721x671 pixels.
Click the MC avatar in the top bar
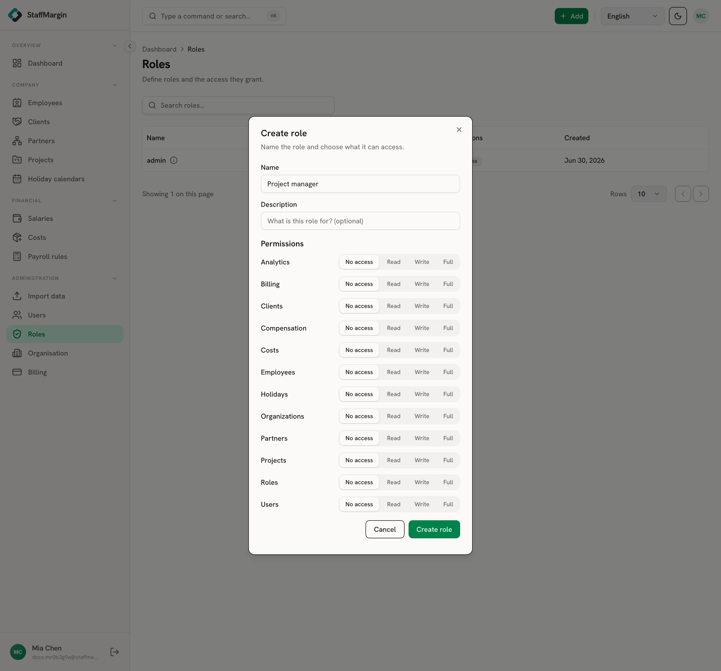click(701, 16)
